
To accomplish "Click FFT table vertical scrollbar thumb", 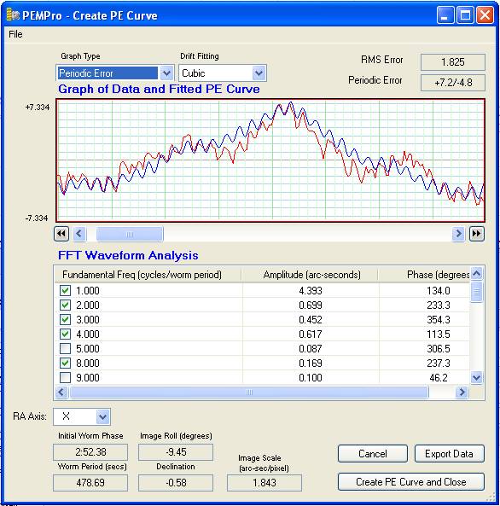I will click(x=477, y=292).
